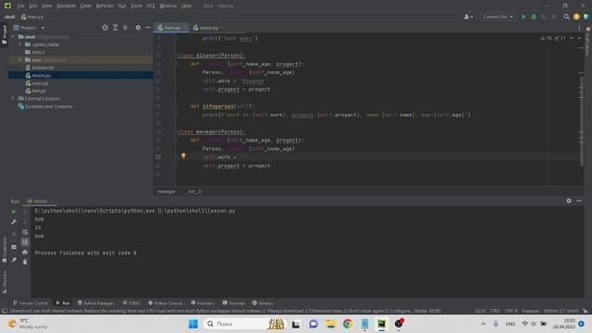592x333 pixels.
Task: Rerun lesson with Run panel play icon
Action: tap(14, 212)
